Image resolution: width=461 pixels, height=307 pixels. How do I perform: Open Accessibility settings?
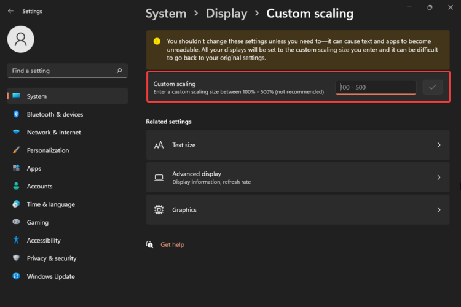click(68, 240)
